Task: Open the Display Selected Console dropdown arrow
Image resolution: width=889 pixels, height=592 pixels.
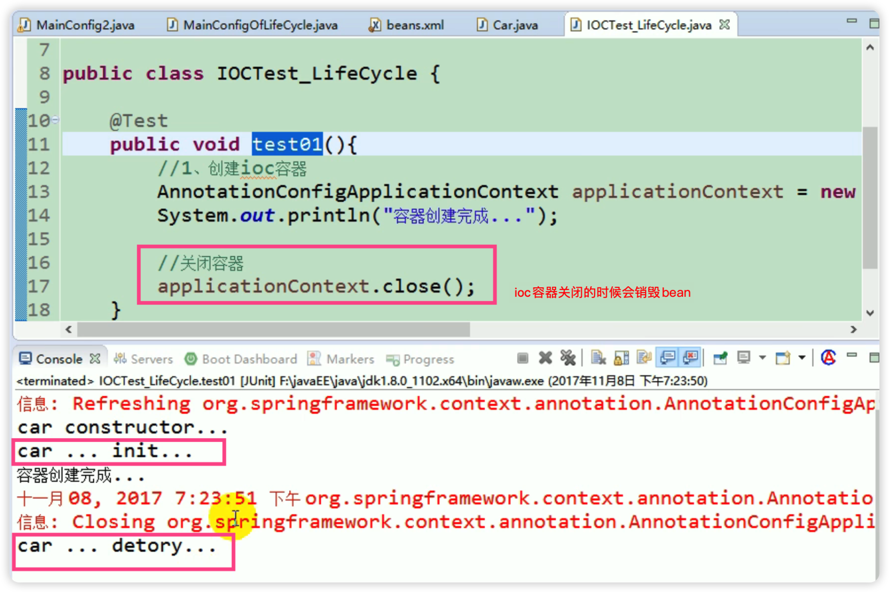Action: pyautogui.click(x=762, y=358)
